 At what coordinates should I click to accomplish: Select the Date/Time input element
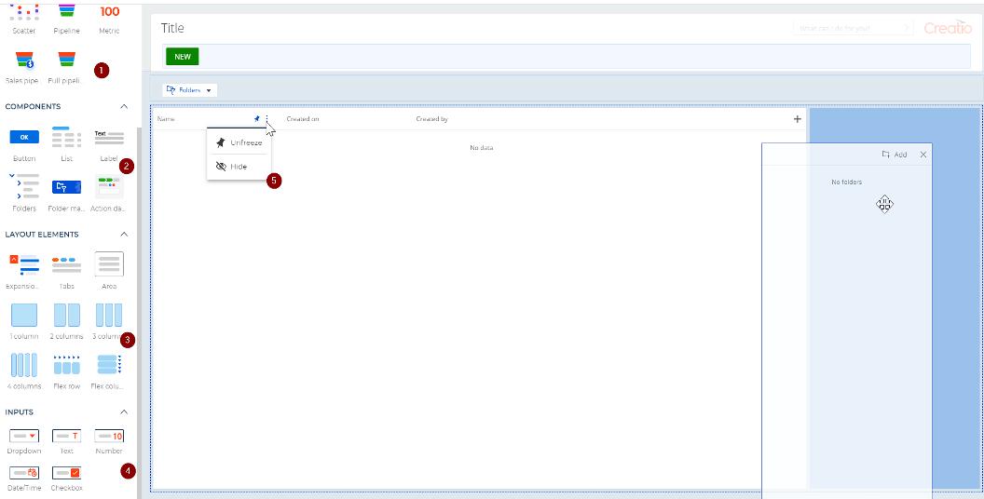(x=24, y=479)
